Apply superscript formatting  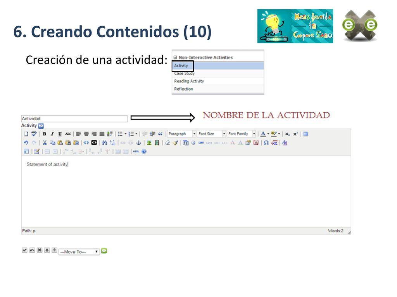pos(295,134)
